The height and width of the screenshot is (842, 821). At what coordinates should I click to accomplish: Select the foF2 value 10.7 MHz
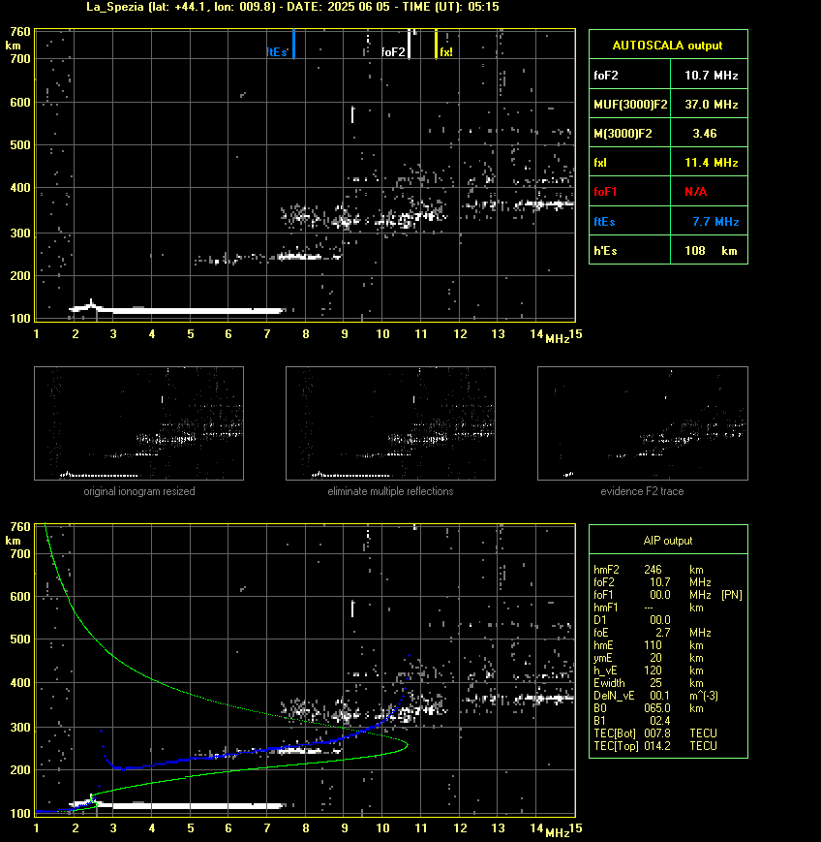coord(711,76)
